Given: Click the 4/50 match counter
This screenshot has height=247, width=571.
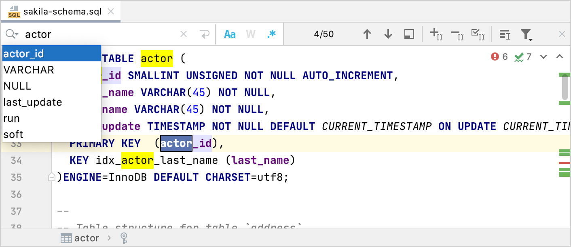Looking at the screenshot, I should 324,34.
